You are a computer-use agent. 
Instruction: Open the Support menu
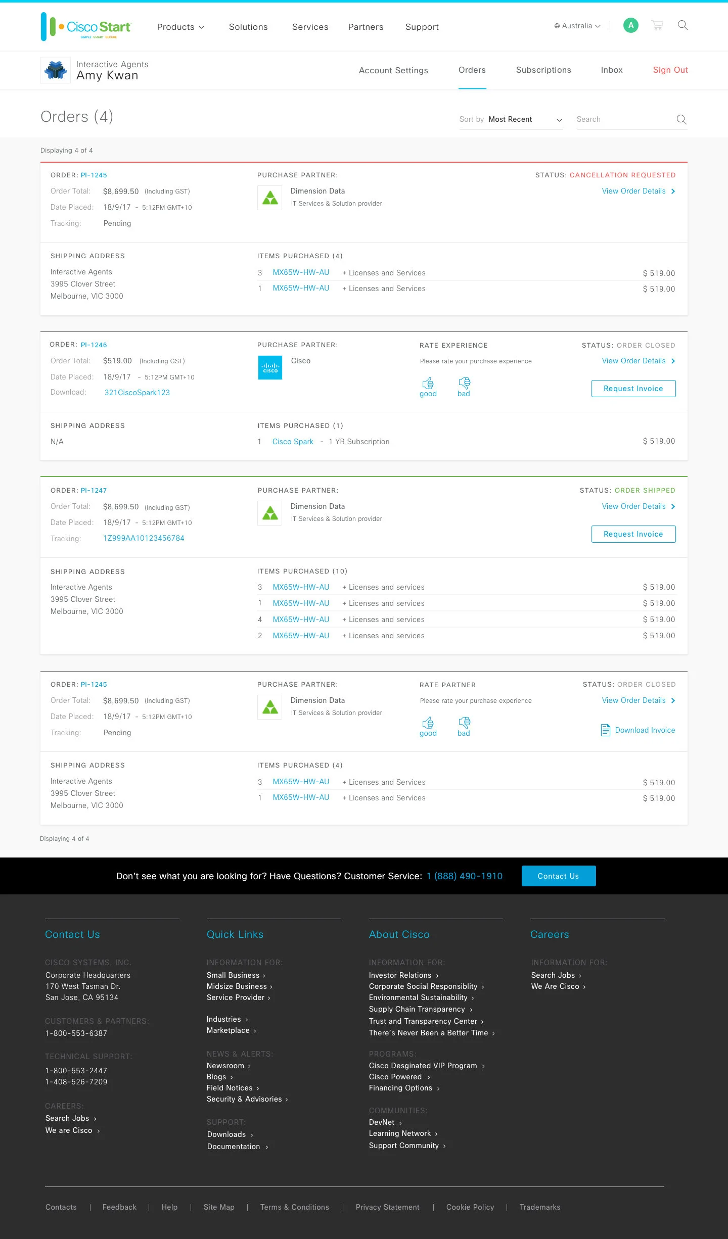click(x=422, y=27)
